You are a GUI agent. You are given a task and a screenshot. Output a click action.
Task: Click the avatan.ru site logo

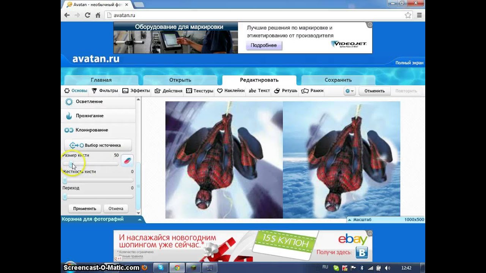pyautogui.click(x=96, y=59)
